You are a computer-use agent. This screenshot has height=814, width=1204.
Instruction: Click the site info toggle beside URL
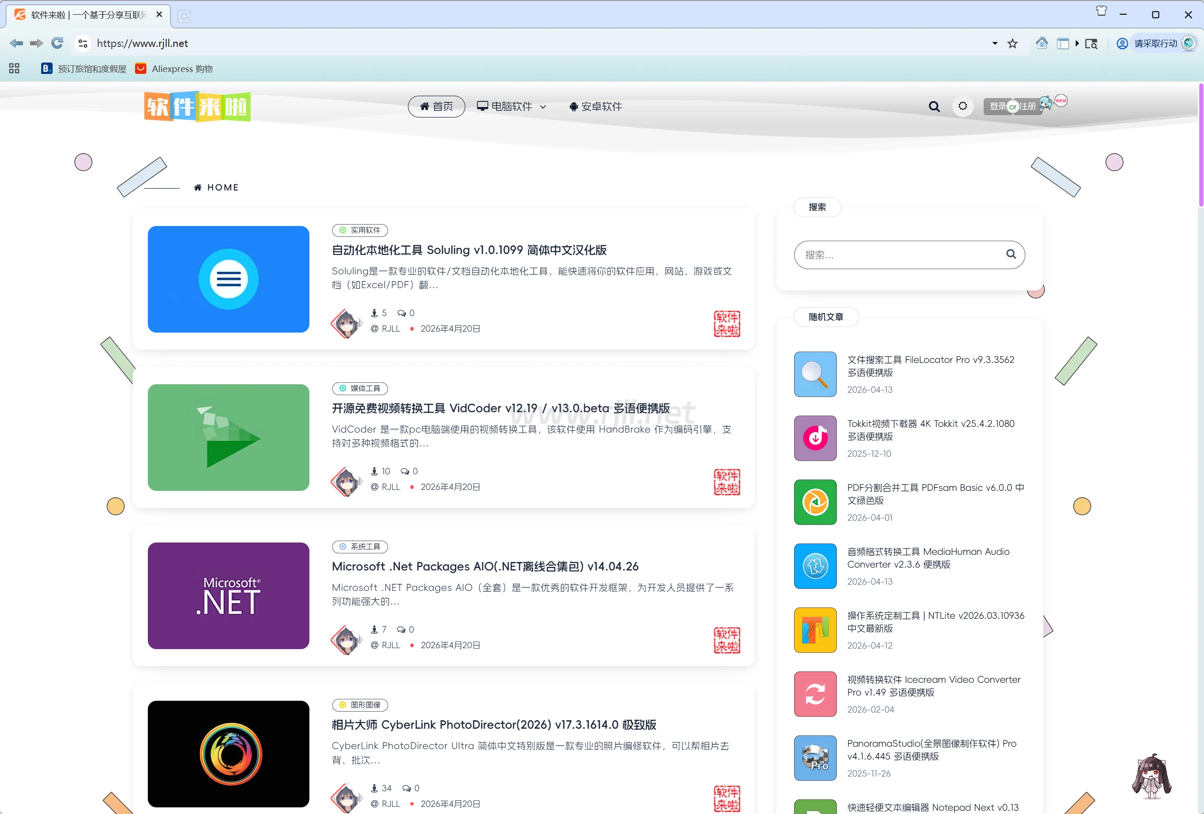(x=82, y=43)
